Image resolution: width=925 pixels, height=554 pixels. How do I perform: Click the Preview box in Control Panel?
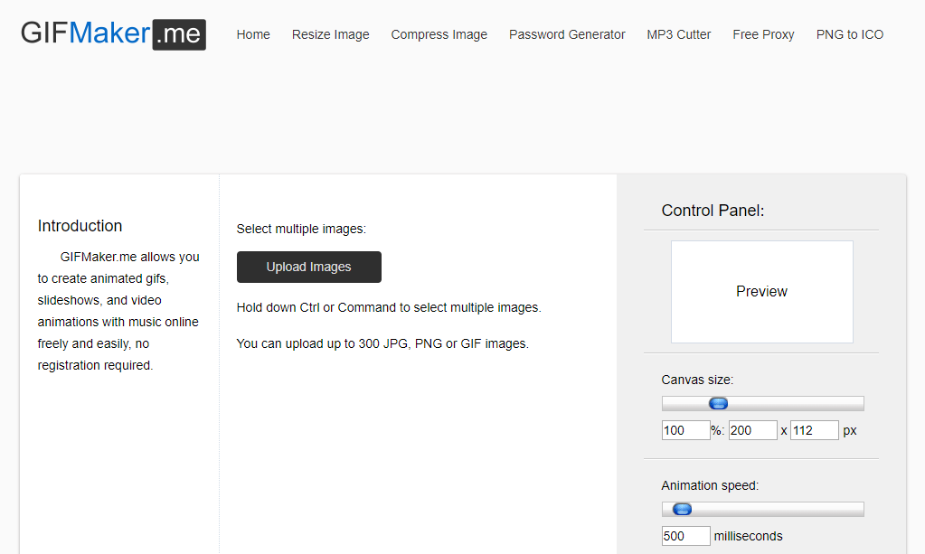[761, 292]
